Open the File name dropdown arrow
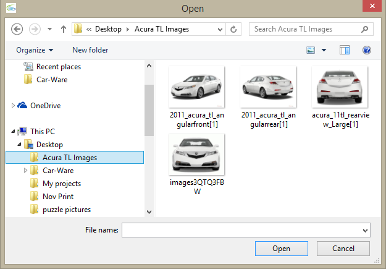Viewport: 386px width, 269px height. pyautogui.click(x=366, y=230)
